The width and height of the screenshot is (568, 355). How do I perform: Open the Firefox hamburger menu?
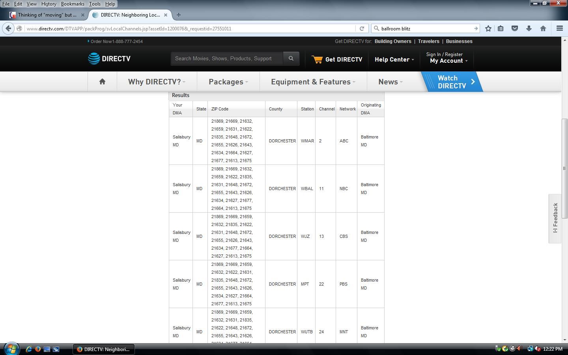559,28
